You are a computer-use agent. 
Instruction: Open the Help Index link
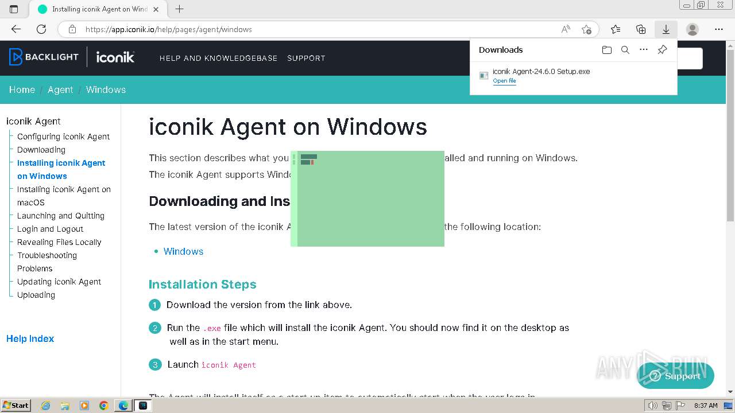[x=30, y=338]
